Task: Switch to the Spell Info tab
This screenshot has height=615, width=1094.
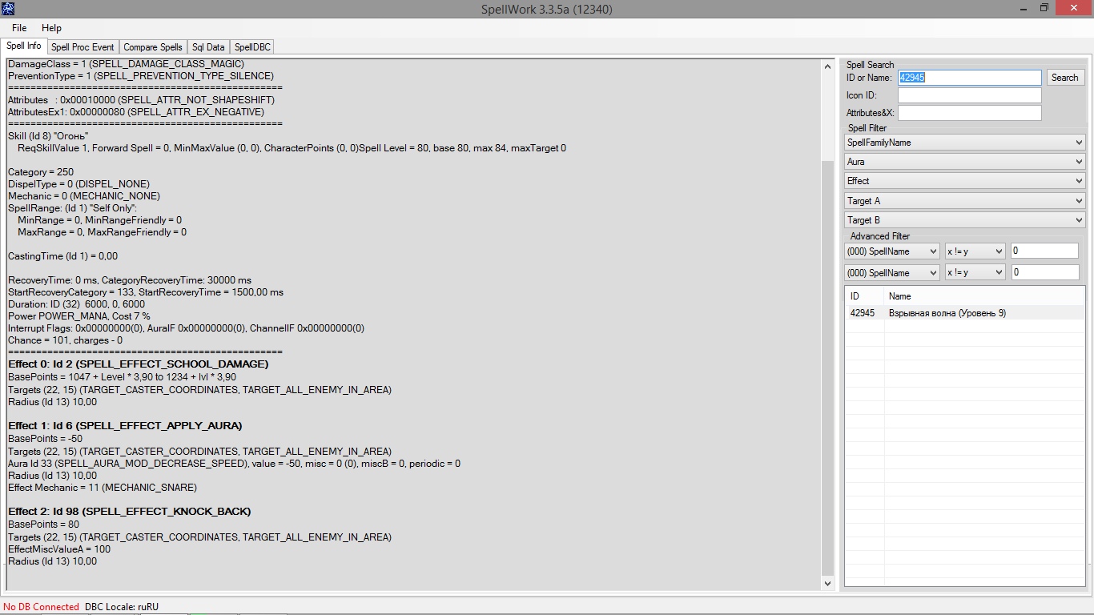Action: coord(24,46)
